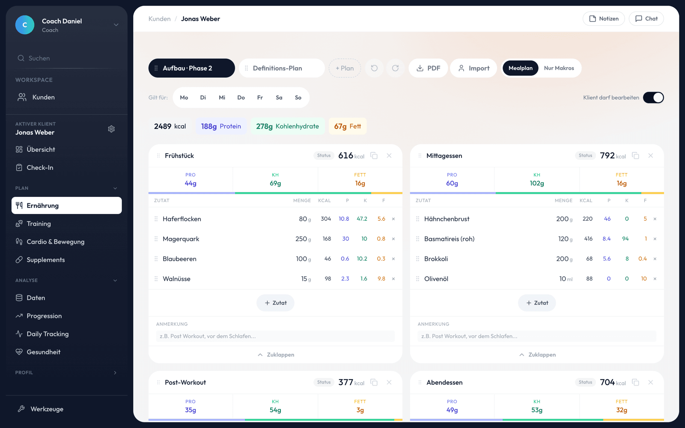Open Daily Tracking in the sidebar

67,334
